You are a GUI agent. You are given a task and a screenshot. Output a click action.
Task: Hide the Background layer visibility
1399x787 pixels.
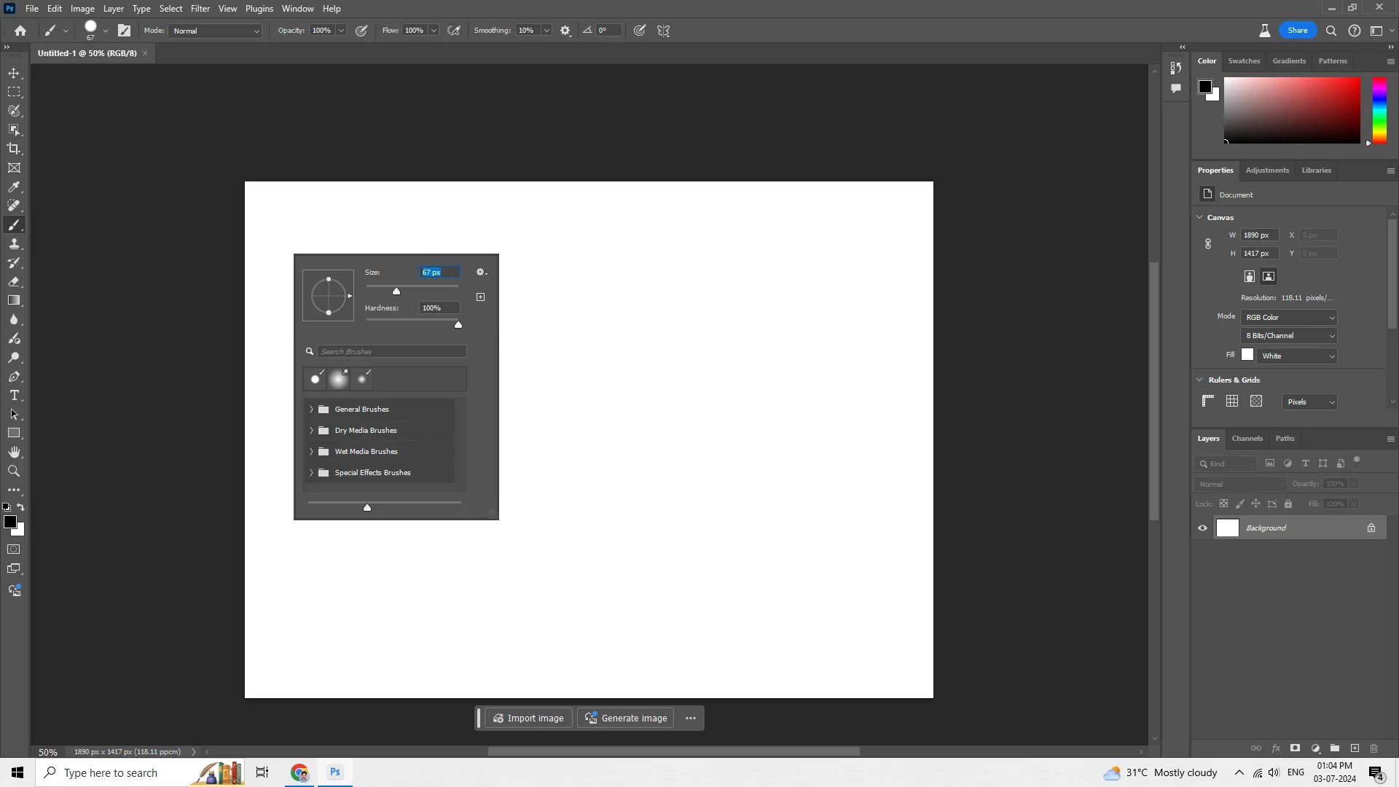pos(1202,528)
